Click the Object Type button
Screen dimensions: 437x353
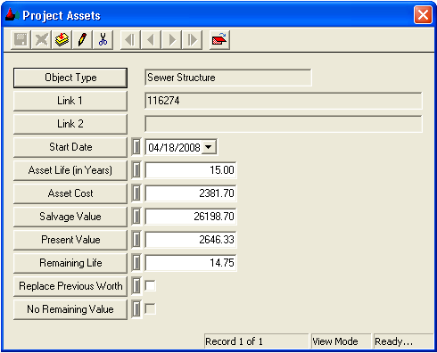pos(70,78)
